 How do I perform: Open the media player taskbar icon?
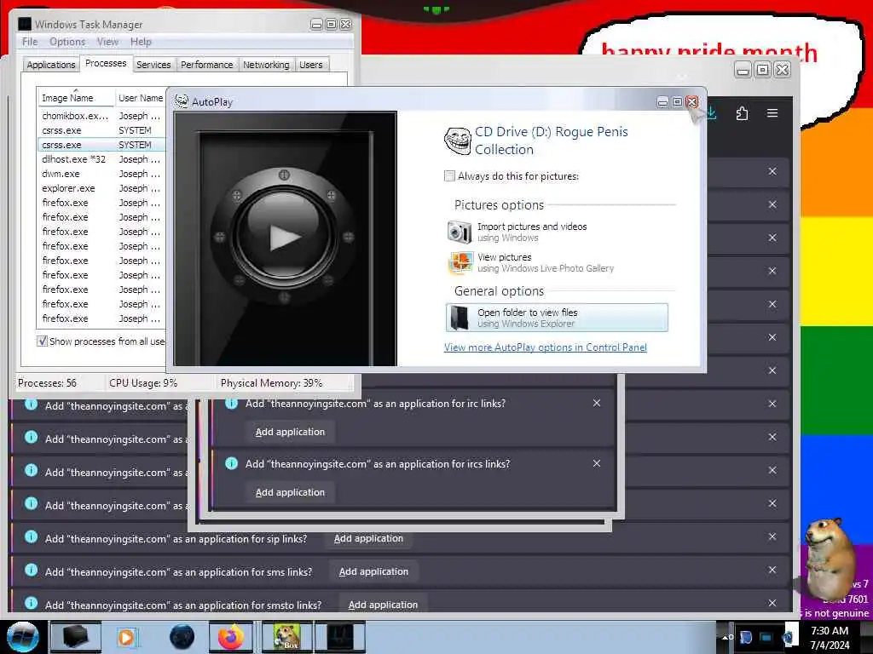pyautogui.click(x=127, y=637)
